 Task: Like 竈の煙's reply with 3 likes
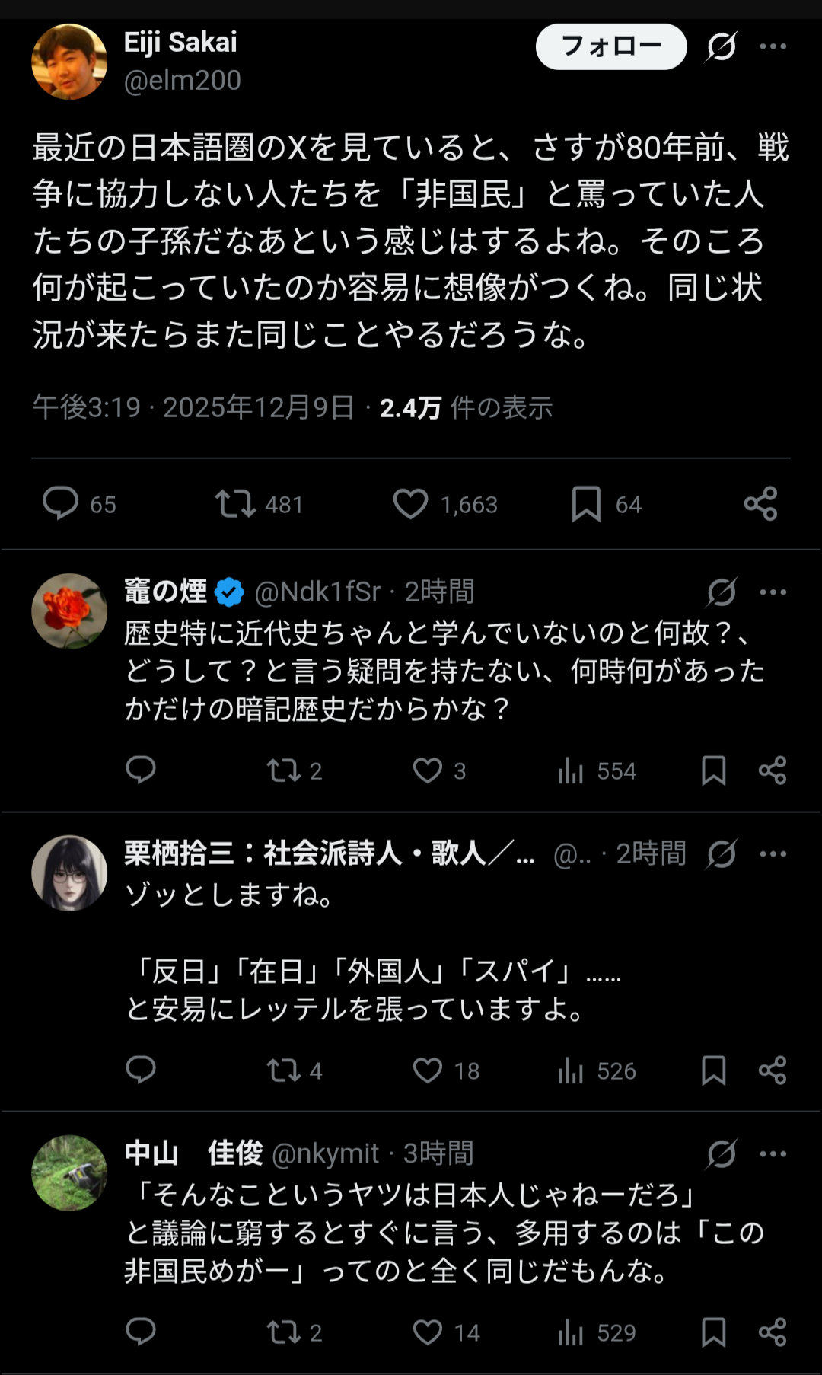click(428, 770)
